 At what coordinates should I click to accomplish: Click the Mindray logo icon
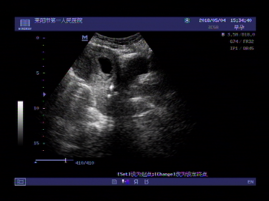tap(25, 24)
